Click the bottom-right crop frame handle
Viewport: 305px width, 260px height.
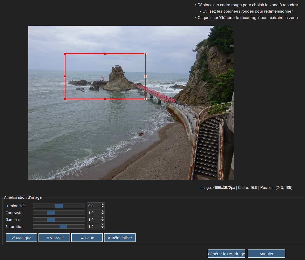(145, 99)
